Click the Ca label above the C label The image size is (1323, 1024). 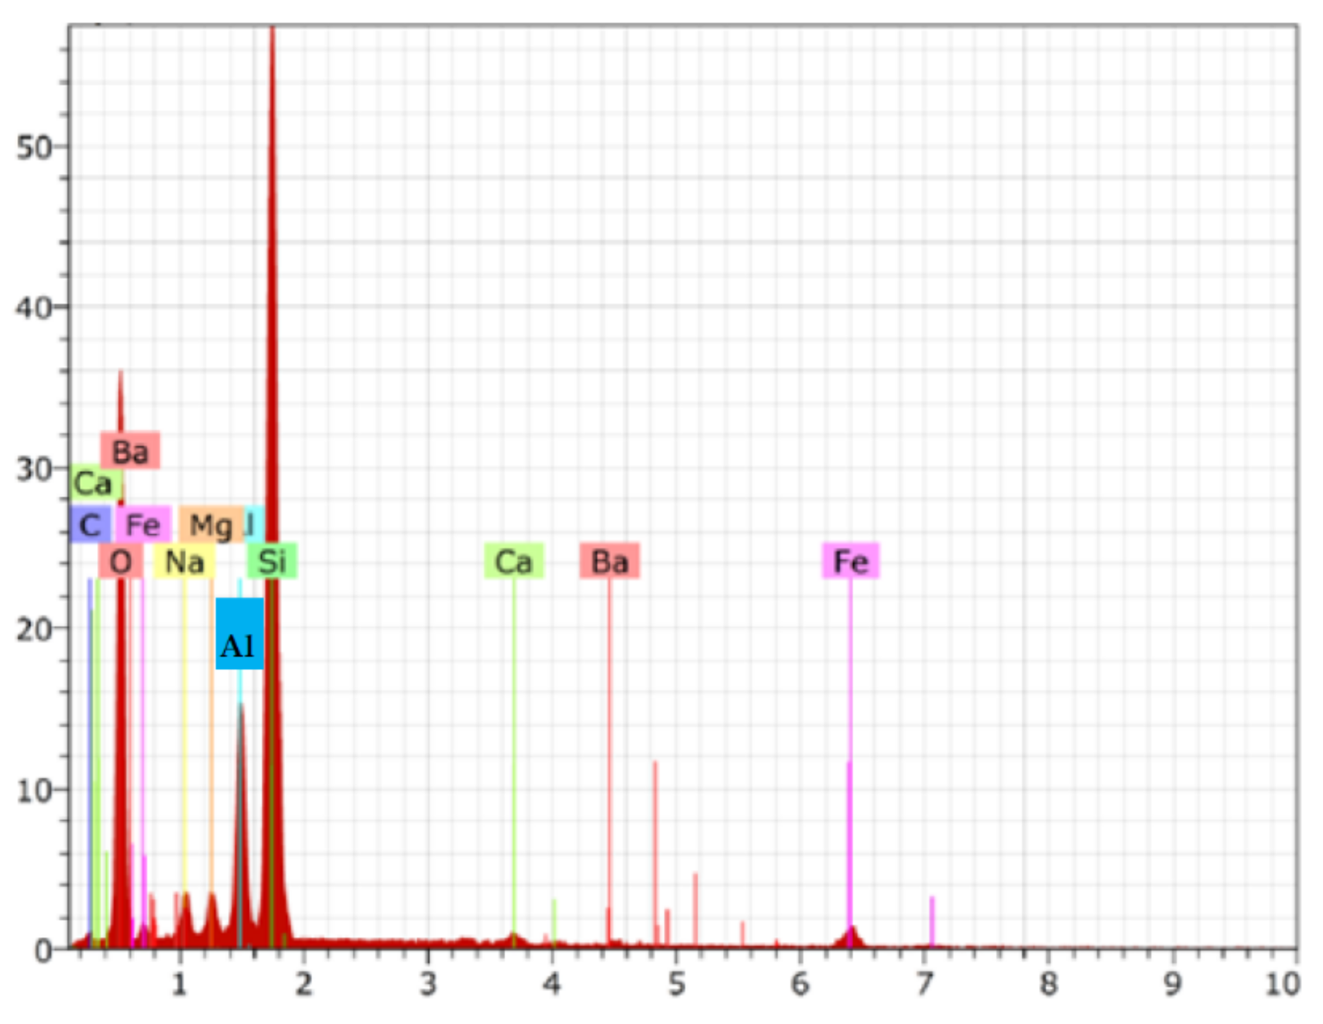click(x=94, y=483)
